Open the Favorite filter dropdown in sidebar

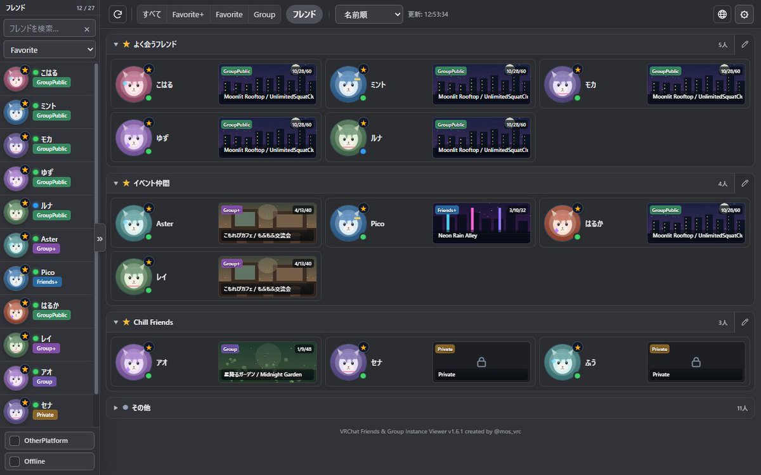49,49
